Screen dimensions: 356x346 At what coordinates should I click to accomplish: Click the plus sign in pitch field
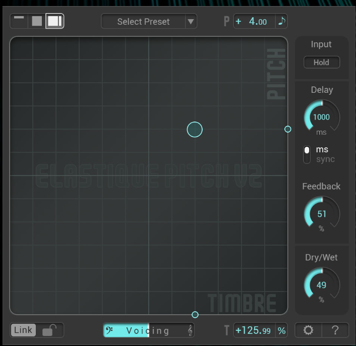(x=238, y=21)
